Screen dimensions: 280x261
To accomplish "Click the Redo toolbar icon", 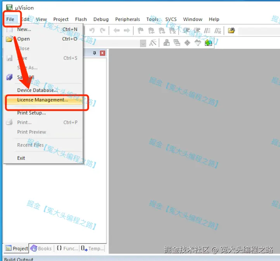I will (102, 31).
